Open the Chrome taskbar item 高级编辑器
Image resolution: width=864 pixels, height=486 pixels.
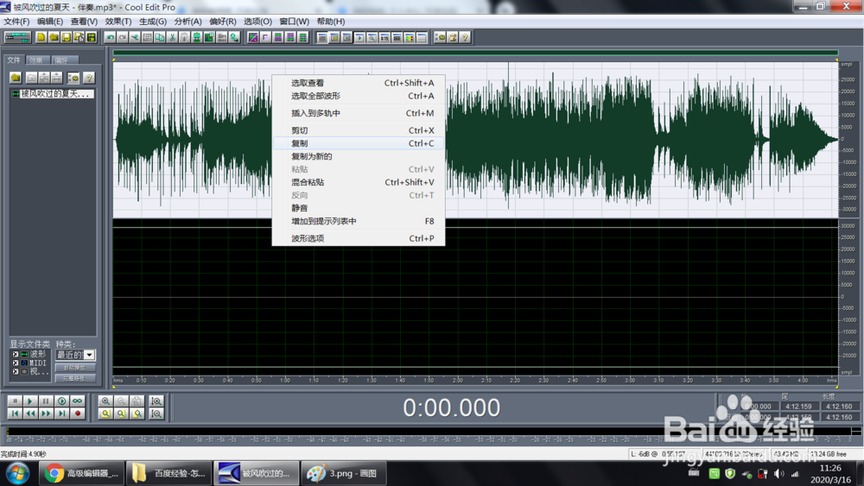(81, 473)
